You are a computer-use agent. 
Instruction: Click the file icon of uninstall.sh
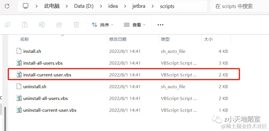pyautogui.click(x=19, y=86)
